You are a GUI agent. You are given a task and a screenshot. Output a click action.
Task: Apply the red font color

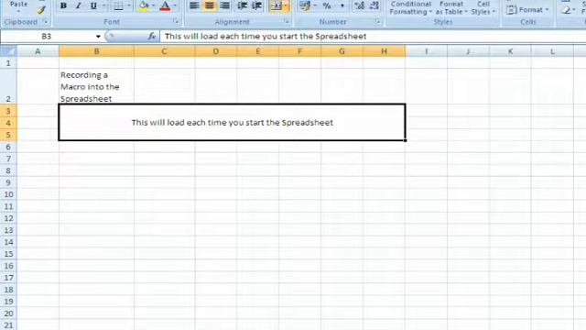coord(165,6)
